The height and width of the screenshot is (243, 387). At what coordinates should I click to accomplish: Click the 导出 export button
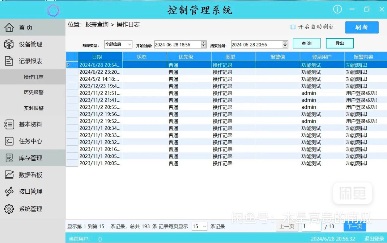point(339,43)
